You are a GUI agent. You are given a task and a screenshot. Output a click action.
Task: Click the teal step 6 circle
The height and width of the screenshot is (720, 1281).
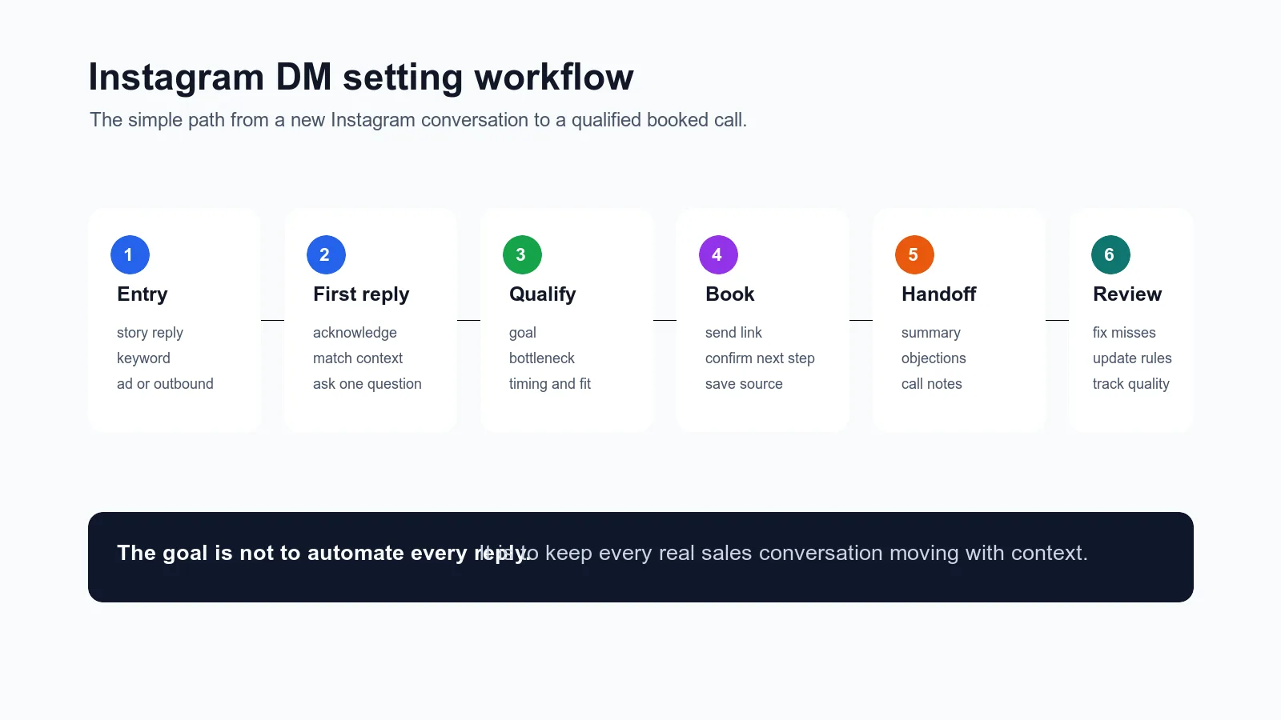pos(1110,254)
